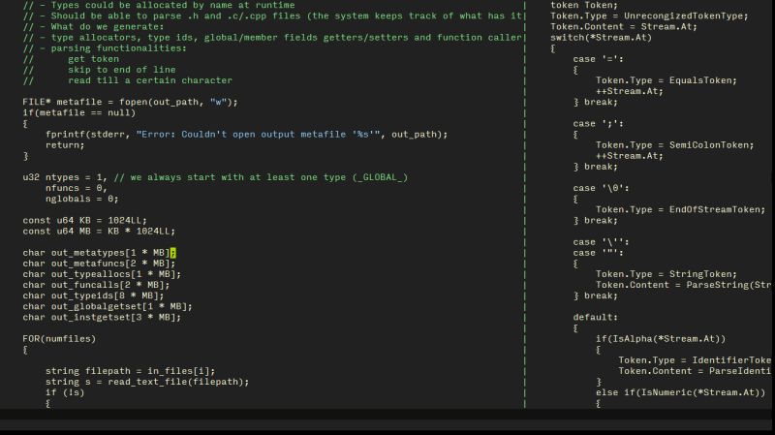Image resolution: width=775 pixels, height=435 pixels.
Task: Click 'u32 ntypes = 1,' declaration
Action: click(64, 177)
